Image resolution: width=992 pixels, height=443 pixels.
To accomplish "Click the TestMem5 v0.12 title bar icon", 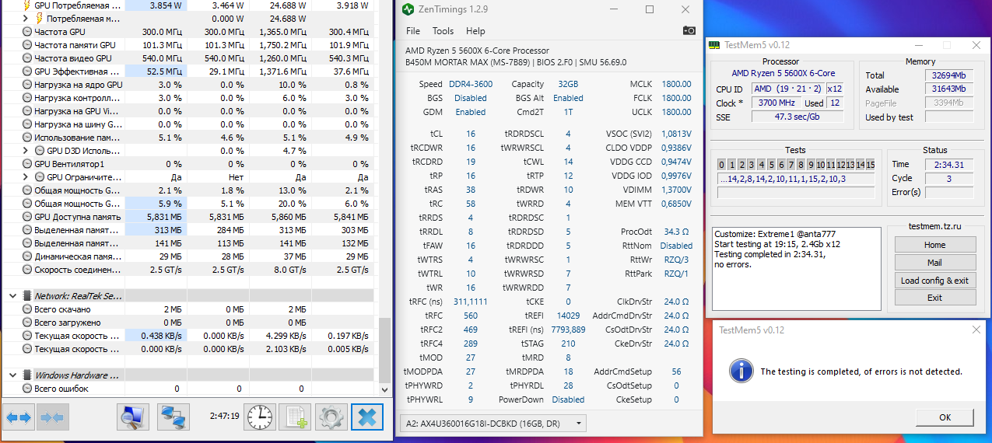I will (x=714, y=45).
